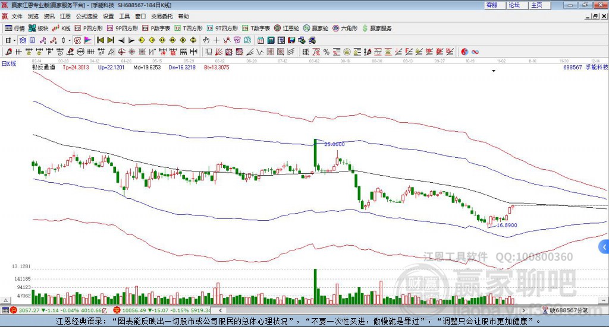Click the percent % tool icon

click(327, 52)
